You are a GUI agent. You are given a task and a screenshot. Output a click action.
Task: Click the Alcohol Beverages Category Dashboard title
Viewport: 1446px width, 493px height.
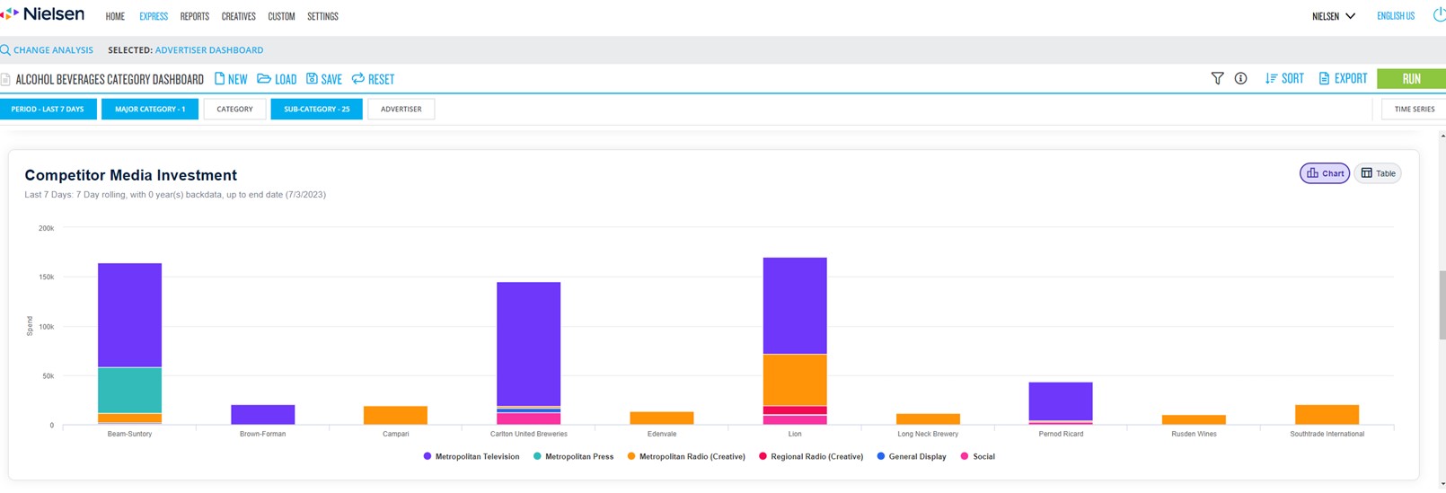point(110,79)
